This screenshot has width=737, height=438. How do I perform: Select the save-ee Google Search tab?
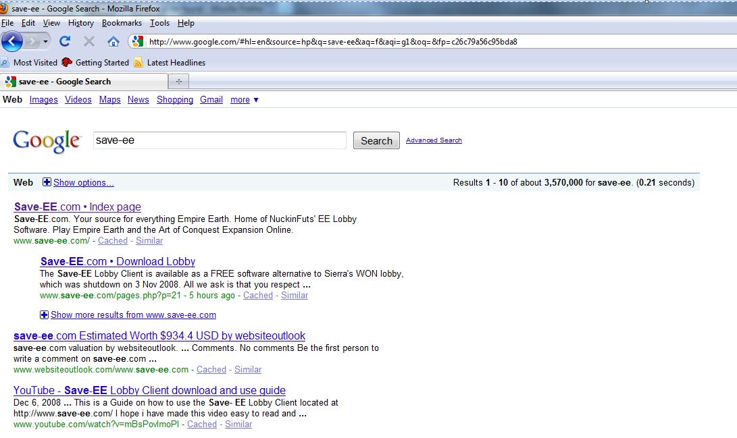tap(83, 82)
